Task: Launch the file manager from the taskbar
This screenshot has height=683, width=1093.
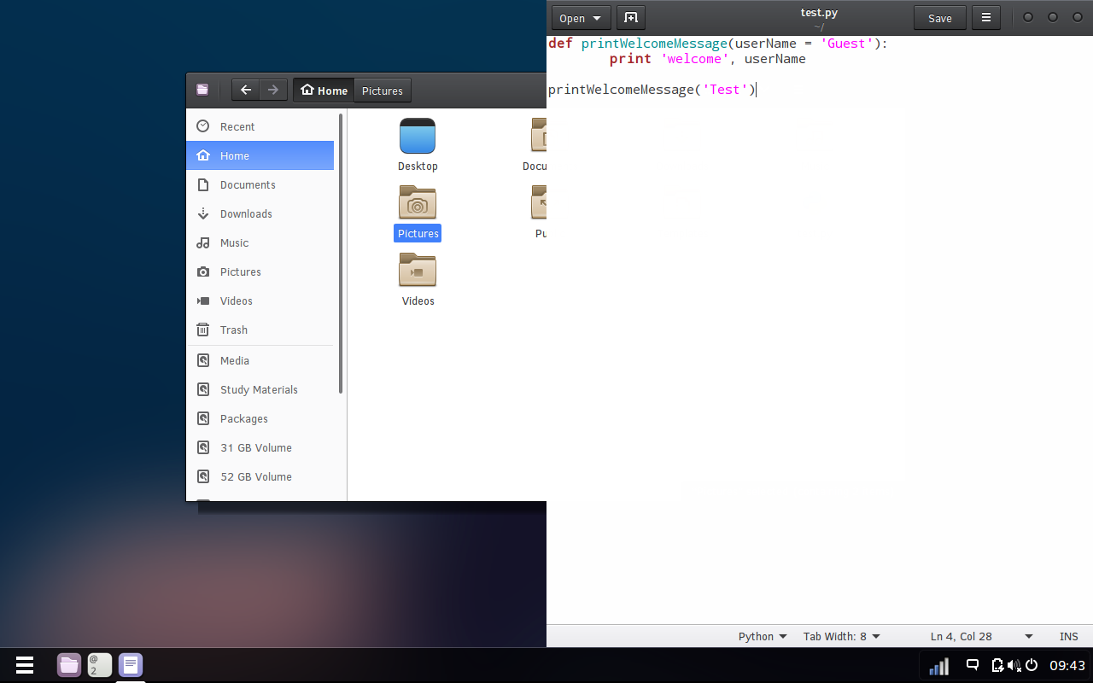Action: pos(69,665)
